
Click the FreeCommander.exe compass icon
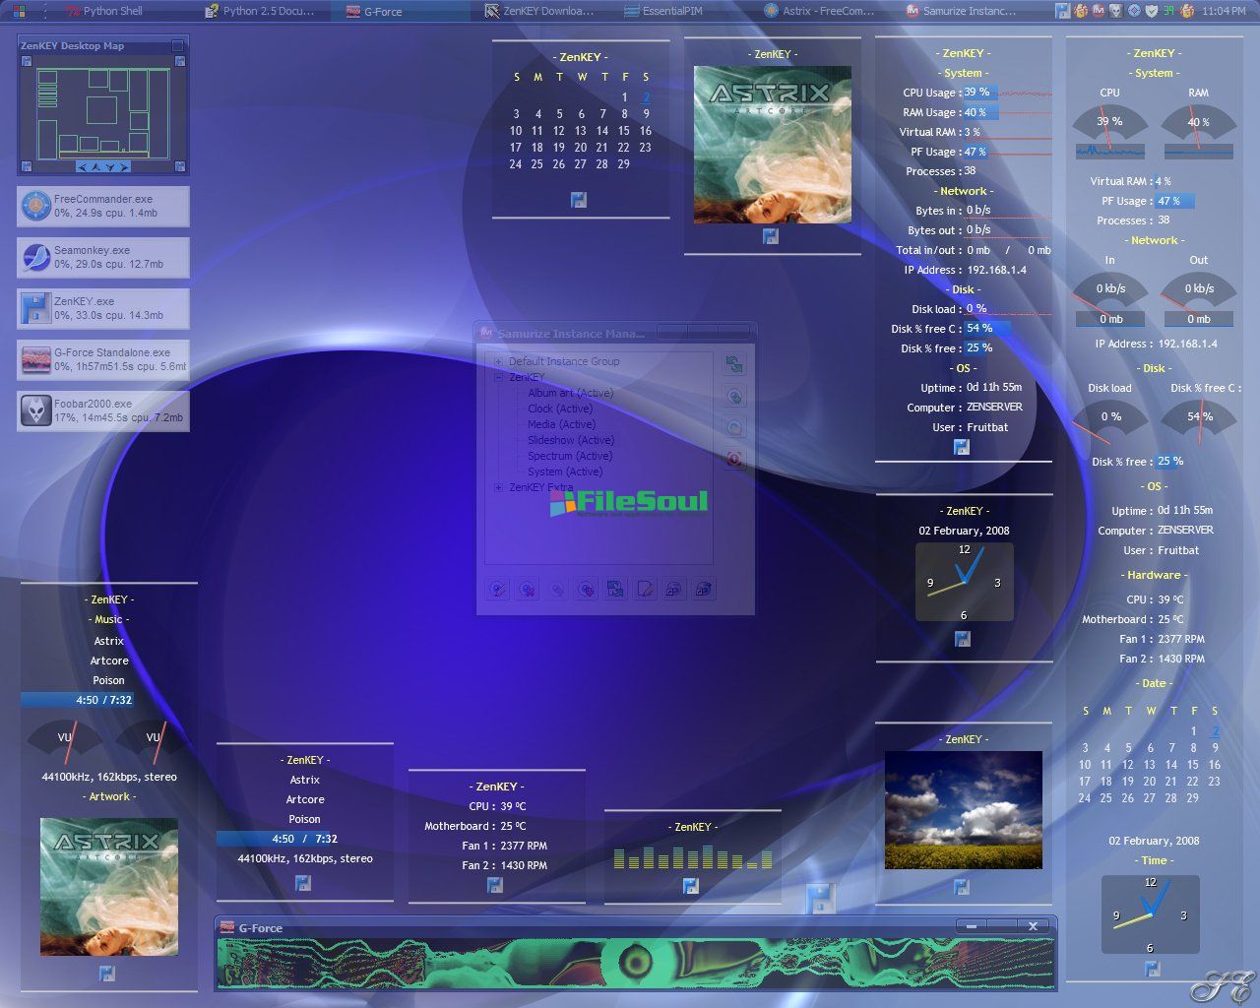click(36, 206)
